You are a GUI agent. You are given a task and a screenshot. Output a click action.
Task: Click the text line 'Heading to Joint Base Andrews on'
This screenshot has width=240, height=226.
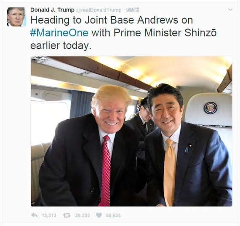(112, 20)
